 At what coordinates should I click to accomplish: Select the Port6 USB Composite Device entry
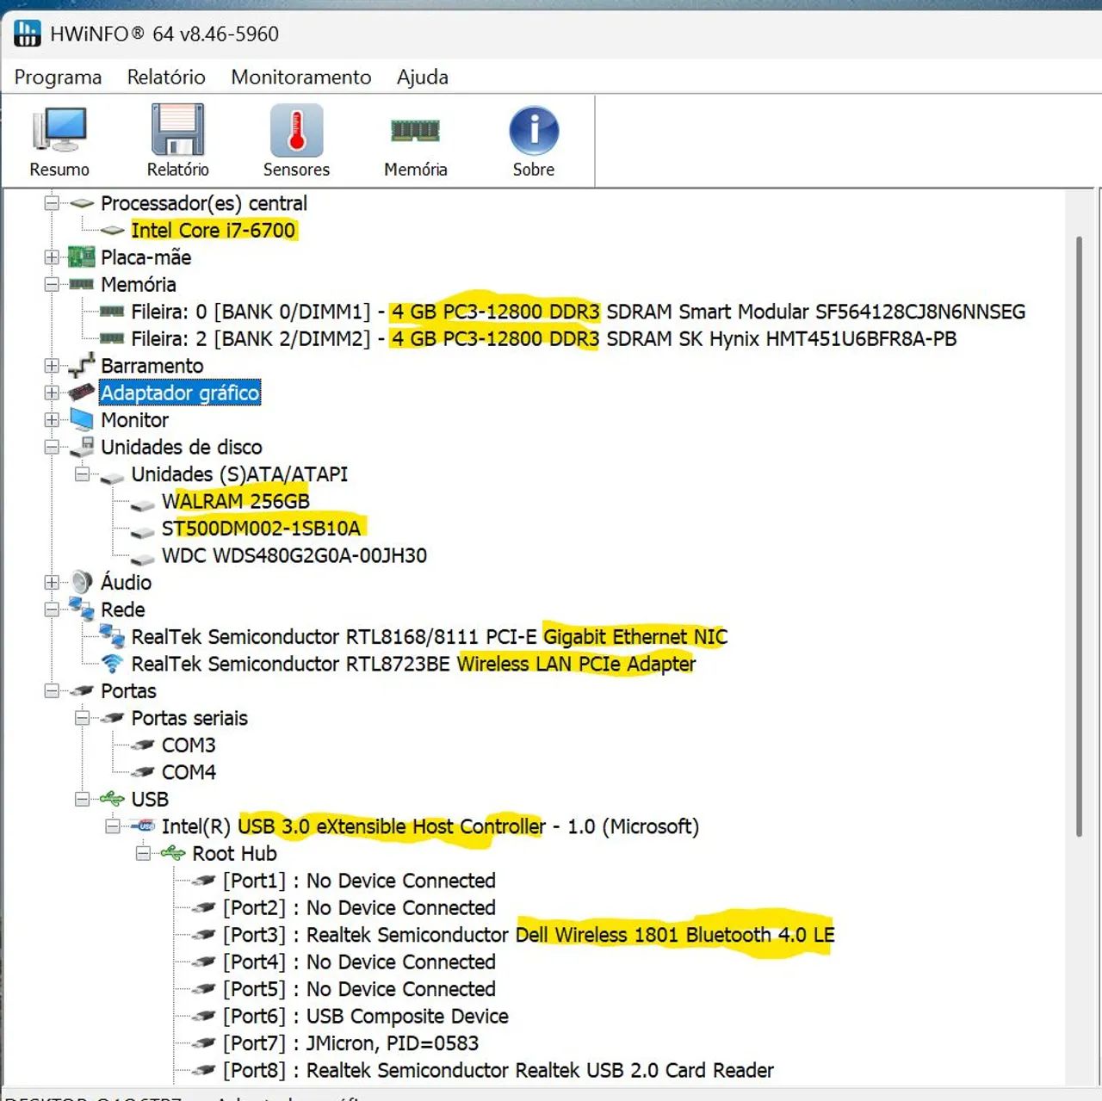(x=365, y=1016)
